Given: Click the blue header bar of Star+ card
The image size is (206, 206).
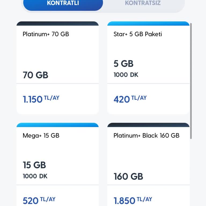Looking at the screenshot, I should point(148,24).
